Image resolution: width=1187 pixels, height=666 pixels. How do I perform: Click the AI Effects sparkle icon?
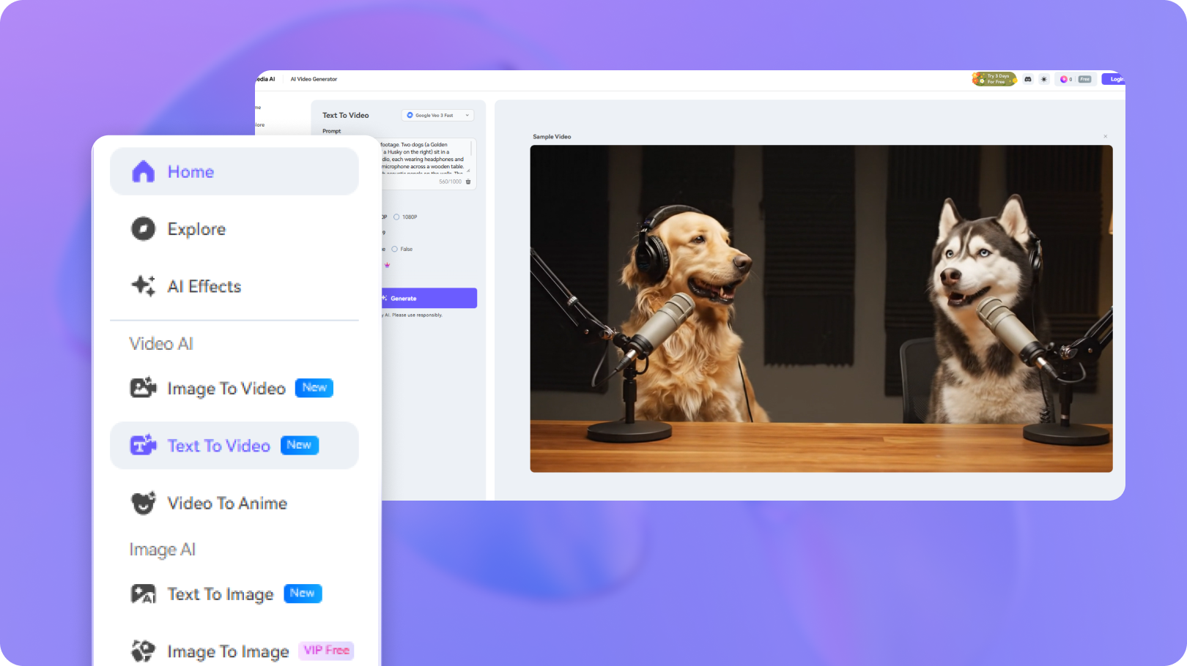coord(143,286)
